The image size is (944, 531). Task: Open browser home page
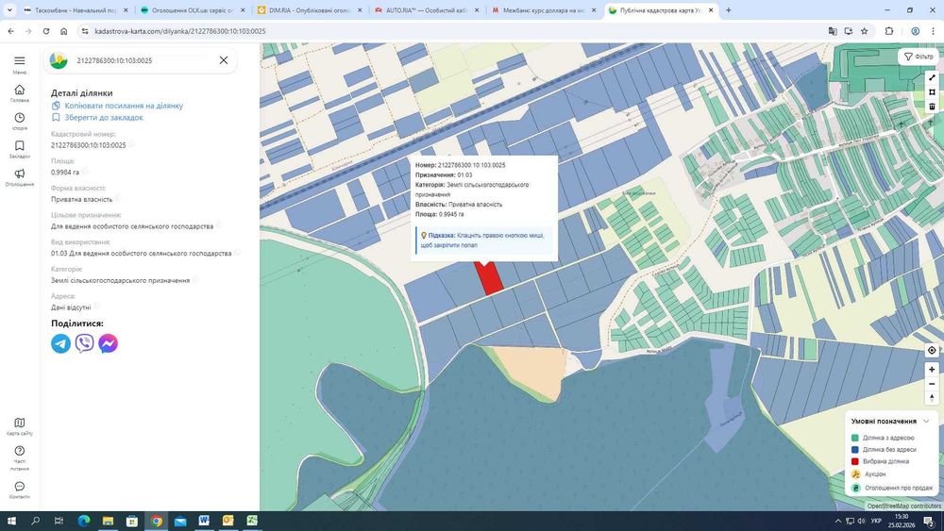[x=63, y=31]
